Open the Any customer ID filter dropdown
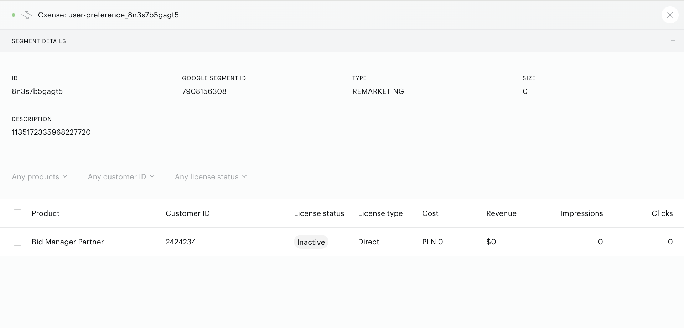The width and height of the screenshot is (684, 328). [121, 177]
